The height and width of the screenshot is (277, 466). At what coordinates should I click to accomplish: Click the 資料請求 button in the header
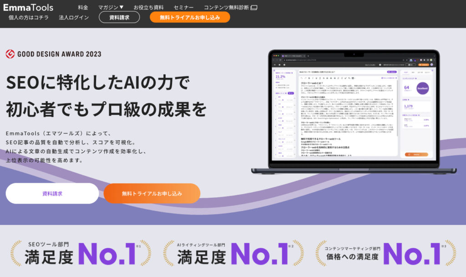point(119,17)
